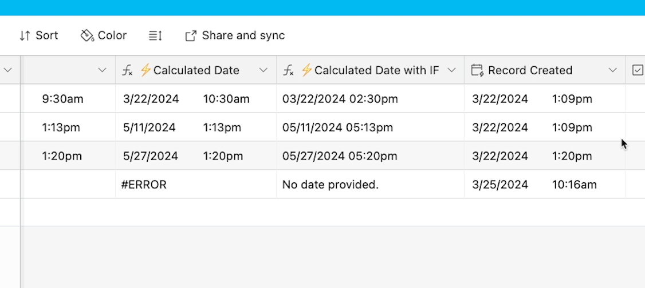Image resolution: width=645 pixels, height=288 pixels.
Task: Click the checkbox field icon in header
Action: point(638,70)
